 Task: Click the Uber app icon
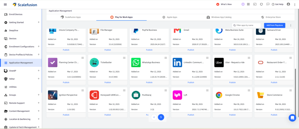pyautogui.click(x=219, y=62)
